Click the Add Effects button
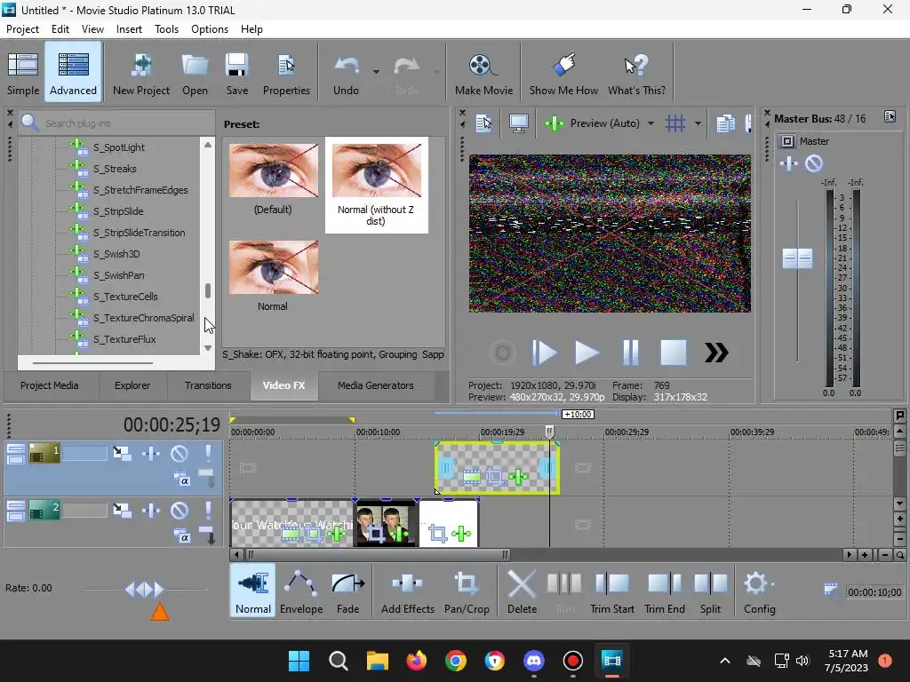The width and height of the screenshot is (910, 682). click(x=407, y=591)
